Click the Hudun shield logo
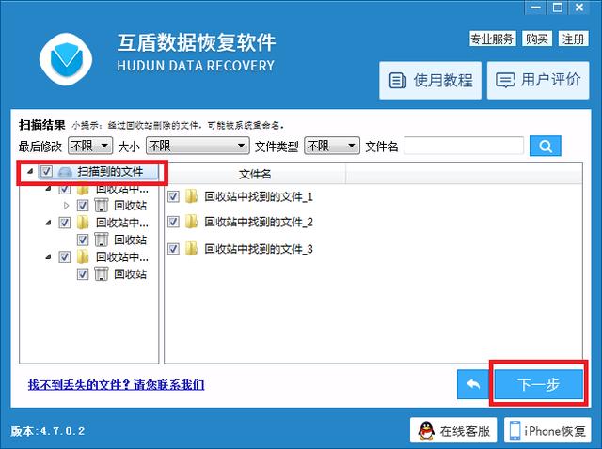Screen dimensions: 602x449 tap(66, 60)
